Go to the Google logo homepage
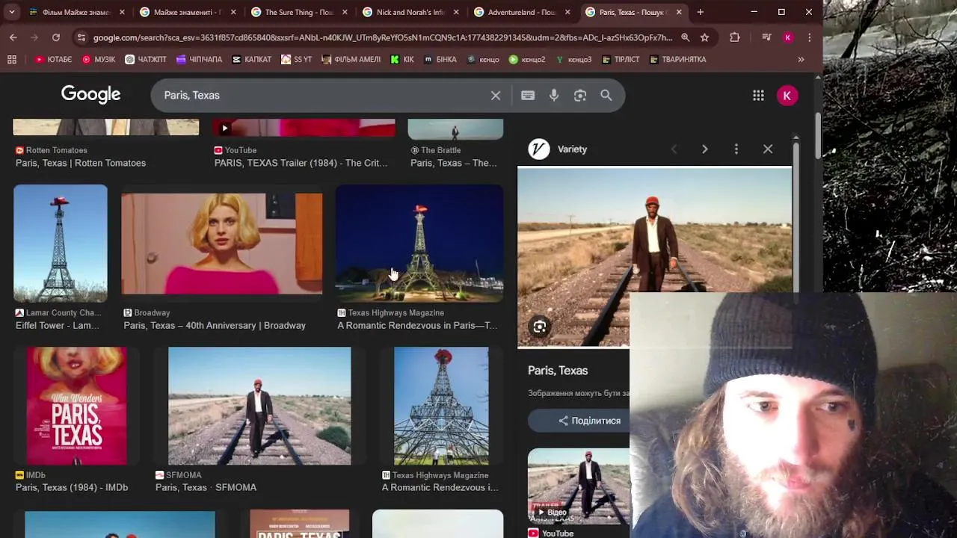 point(90,94)
